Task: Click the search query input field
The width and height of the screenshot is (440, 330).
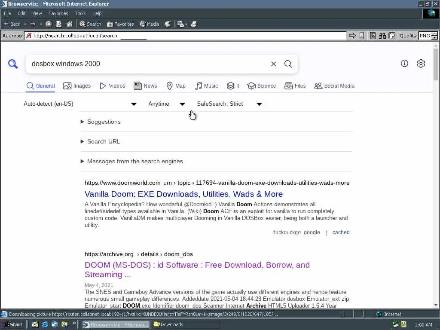Action: tap(149, 64)
